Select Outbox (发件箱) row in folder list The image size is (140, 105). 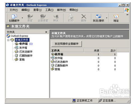[x=84, y=58]
